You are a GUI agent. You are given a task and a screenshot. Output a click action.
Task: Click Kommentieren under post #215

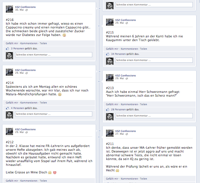[129, 49]
